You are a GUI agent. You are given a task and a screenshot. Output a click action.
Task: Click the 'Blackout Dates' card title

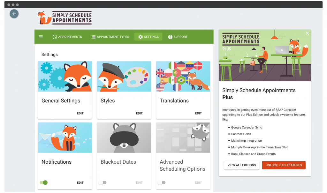pyautogui.click(x=118, y=162)
